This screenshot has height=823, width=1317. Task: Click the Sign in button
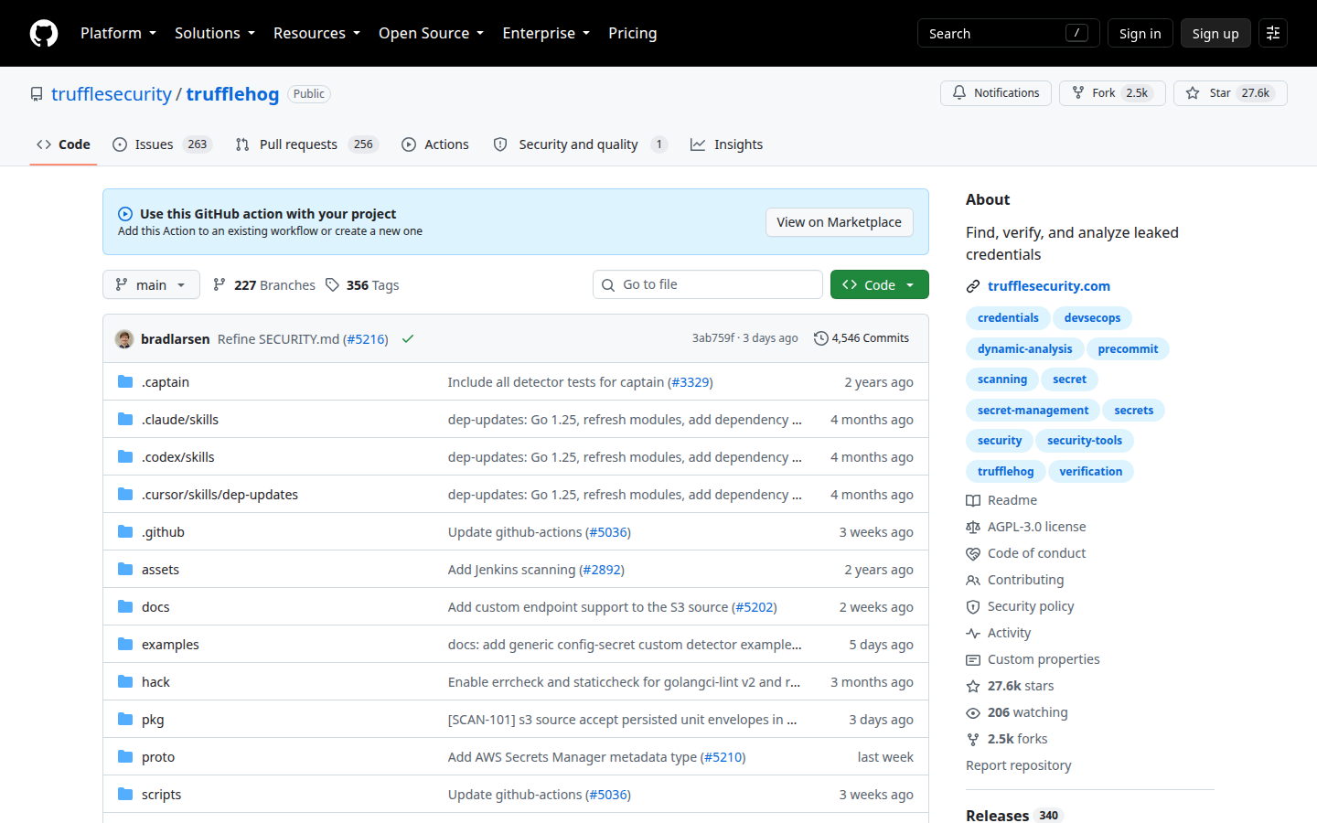coord(1140,33)
